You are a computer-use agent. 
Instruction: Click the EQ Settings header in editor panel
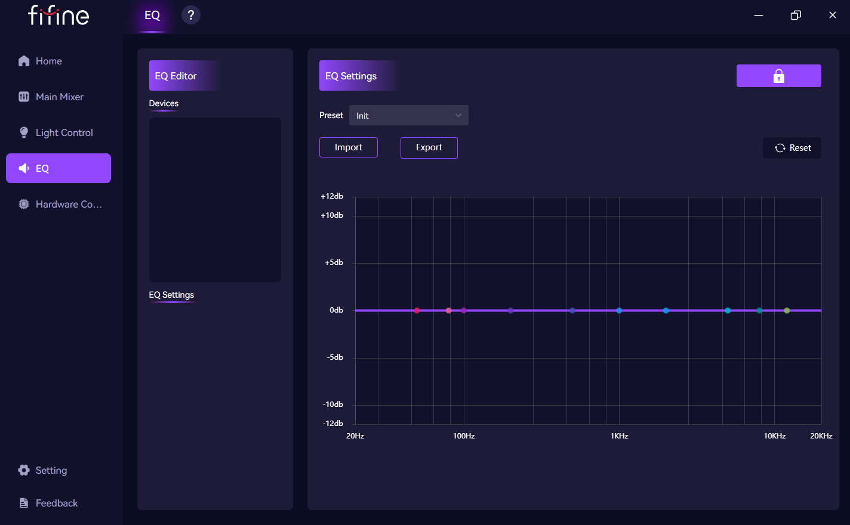pyautogui.click(x=171, y=295)
